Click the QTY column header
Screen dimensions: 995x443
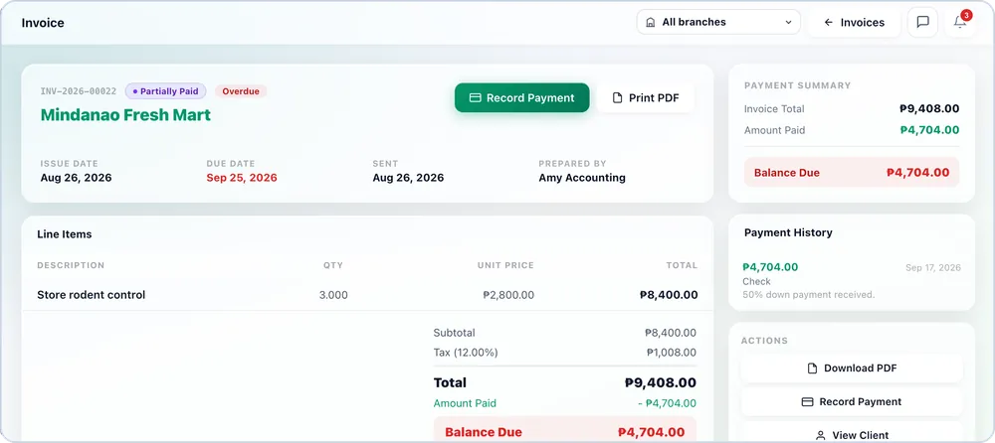[333, 265]
